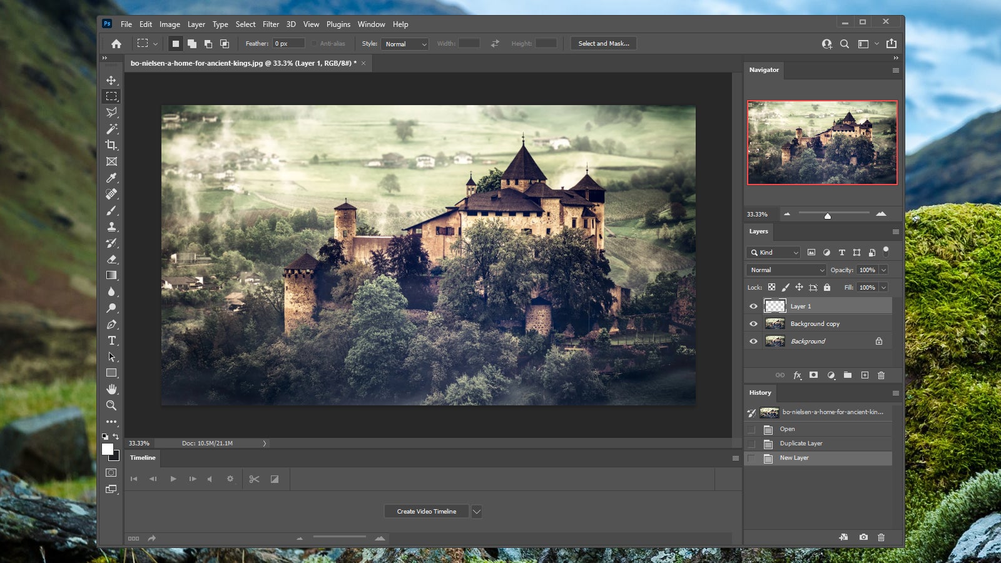This screenshot has width=1001, height=563.
Task: Enable the Anti-alias checkbox
Action: pyautogui.click(x=314, y=44)
